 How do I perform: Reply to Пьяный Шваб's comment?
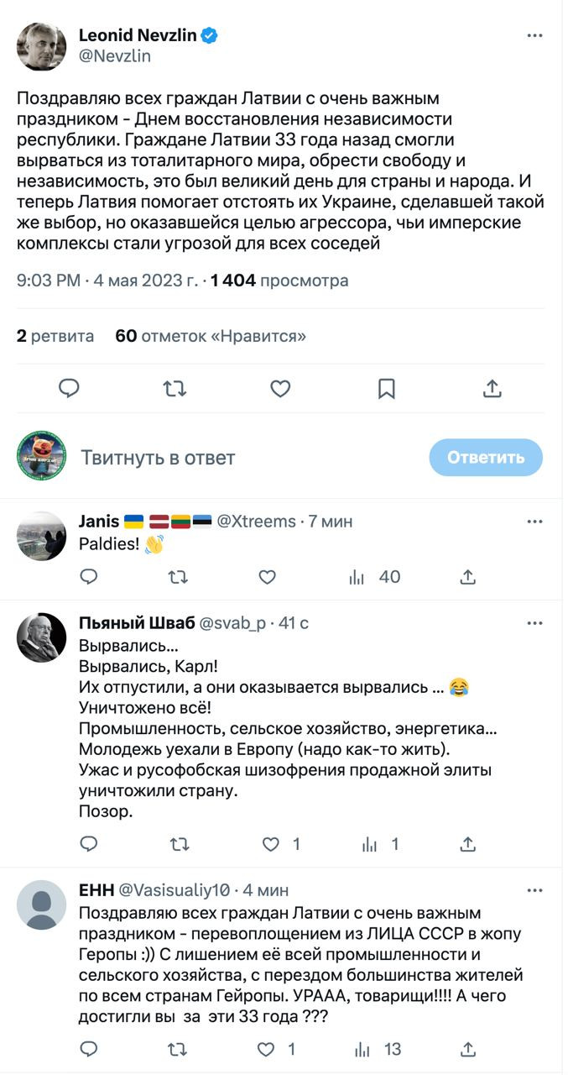point(89,845)
